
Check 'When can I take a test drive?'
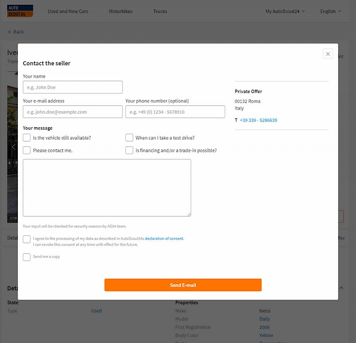[x=129, y=138]
